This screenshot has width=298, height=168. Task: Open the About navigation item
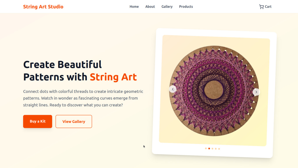pyautogui.click(x=150, y=6)
